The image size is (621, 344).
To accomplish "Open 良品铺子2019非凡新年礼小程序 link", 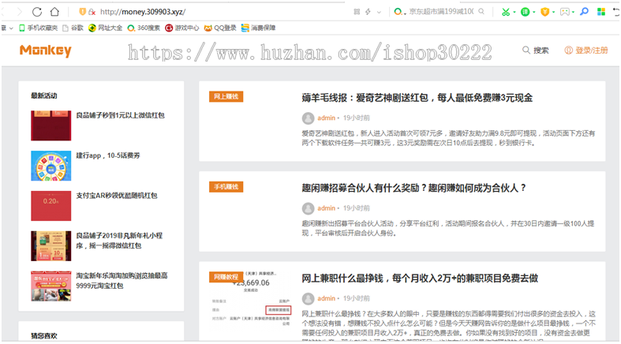I will click(x=119, y=241).
